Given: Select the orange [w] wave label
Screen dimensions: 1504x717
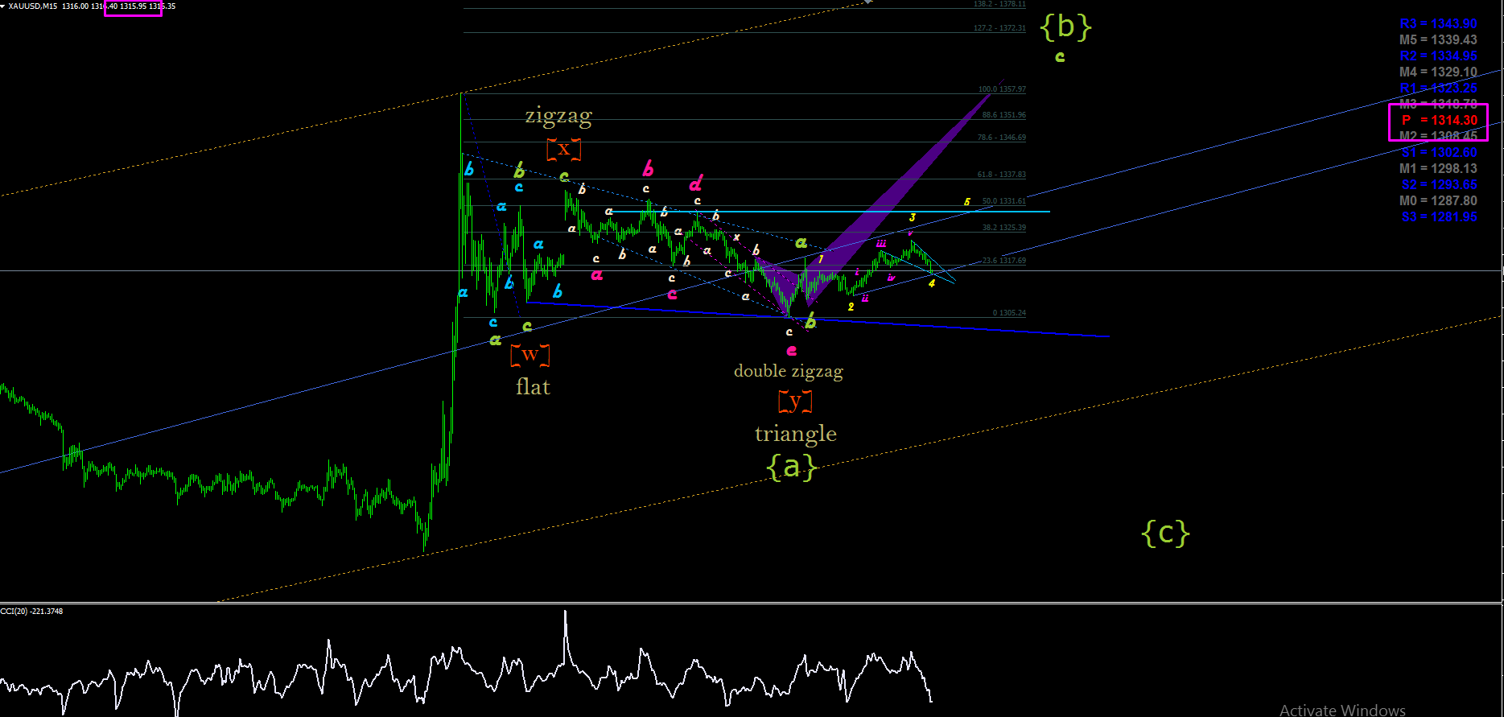Looking at the screenshot, I should [530, 354].
